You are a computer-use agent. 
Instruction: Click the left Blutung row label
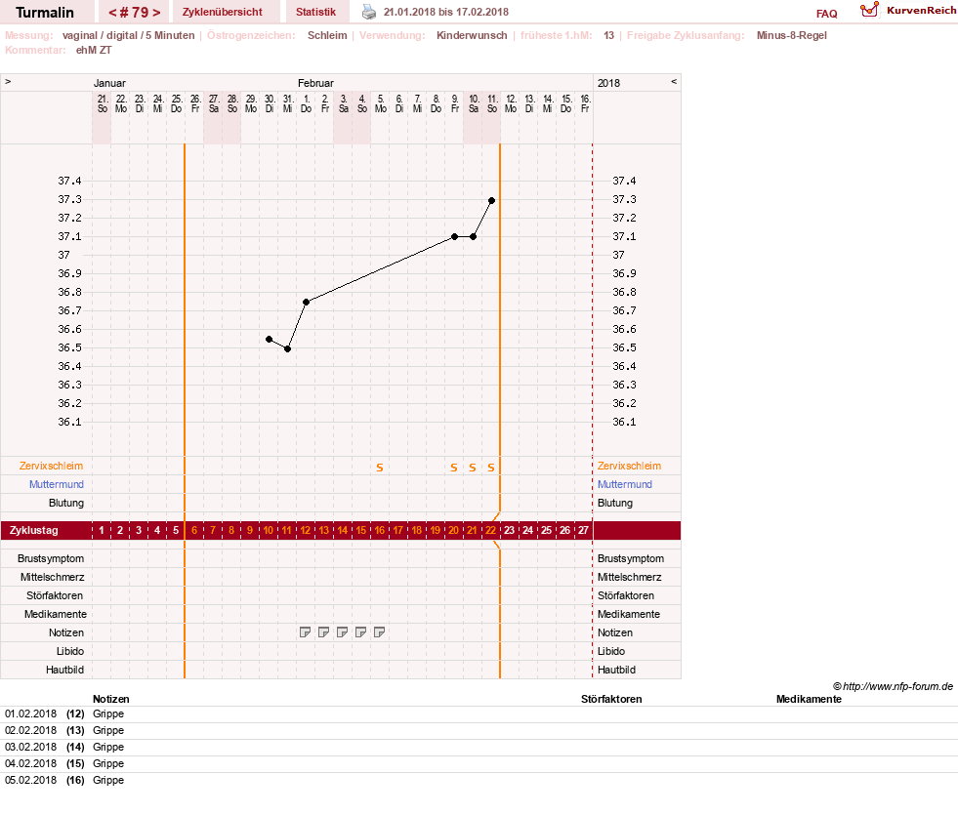[66, 503]
